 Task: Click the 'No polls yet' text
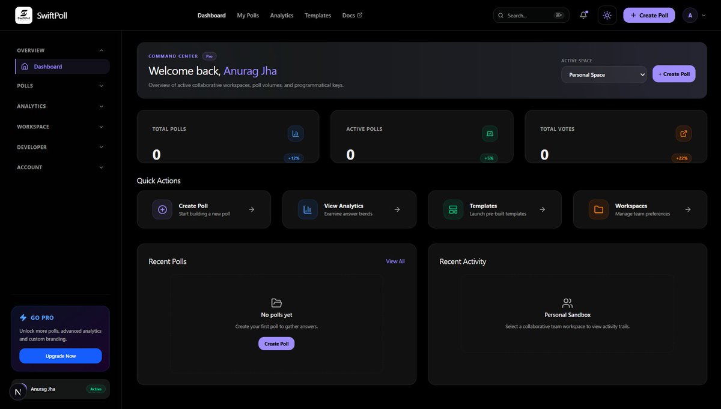pyautogui.click(x=276, y=315)
